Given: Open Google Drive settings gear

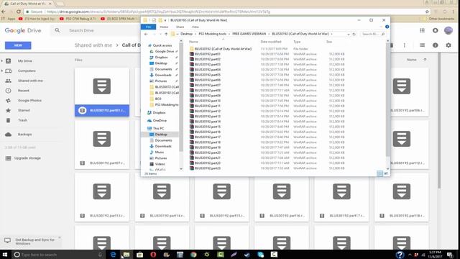Looking at the screenshot, I should click(x=448, y=45).
